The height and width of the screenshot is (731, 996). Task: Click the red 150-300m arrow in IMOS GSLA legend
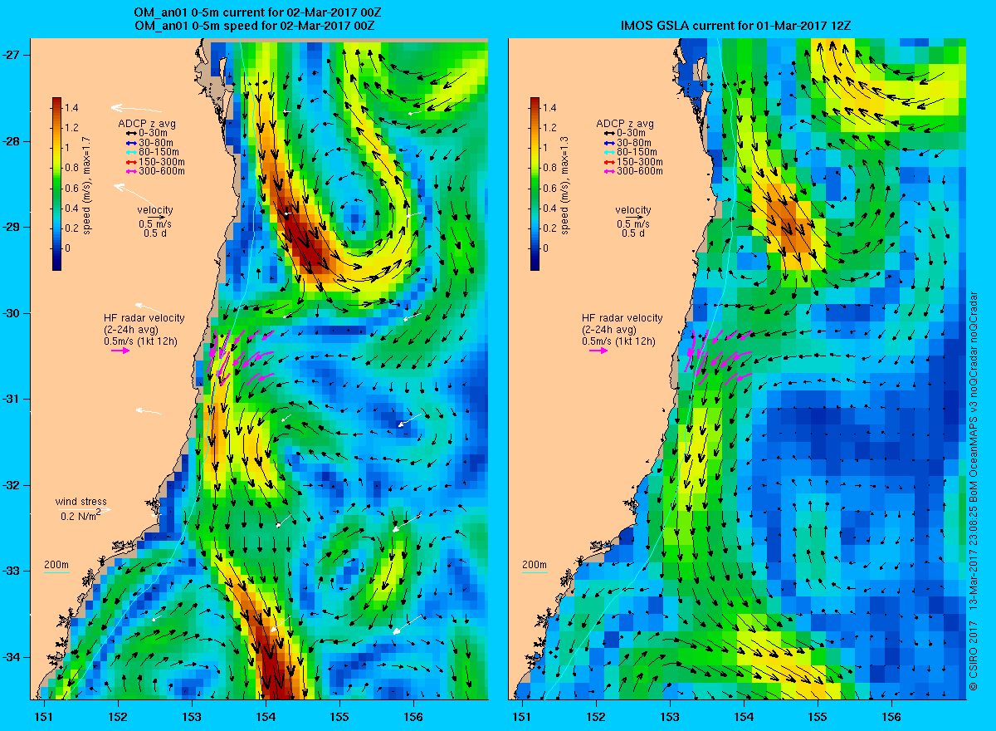coord(608,162)
